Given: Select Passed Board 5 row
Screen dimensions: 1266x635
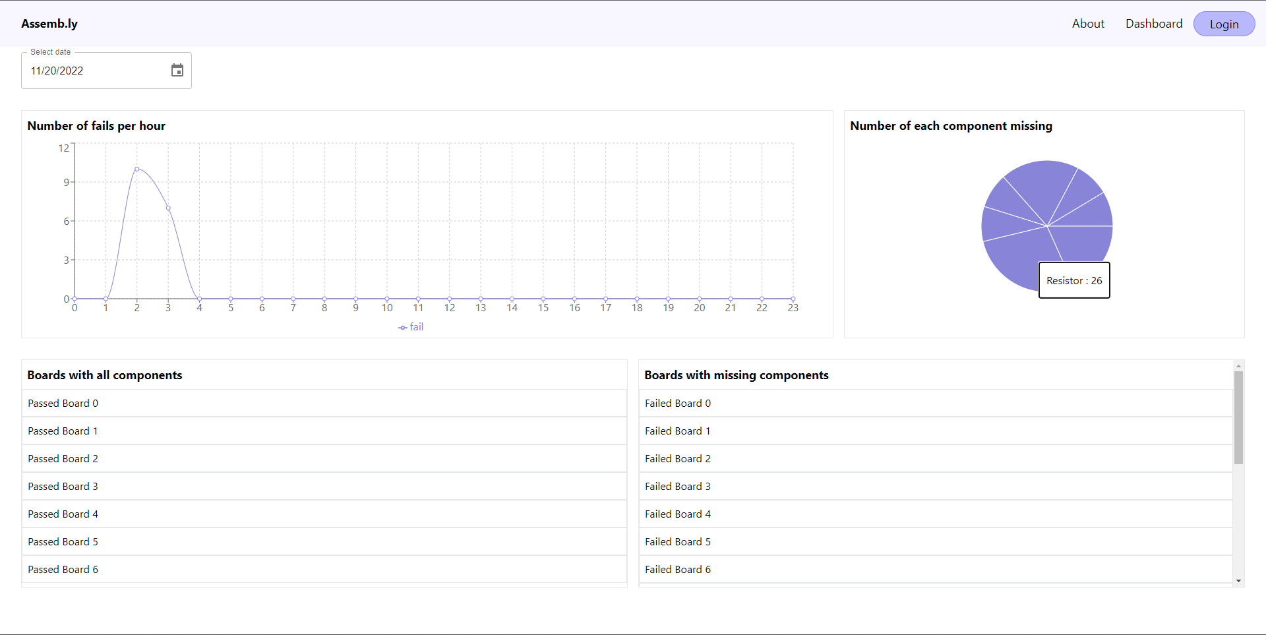Looking at the screenshot, I should (324, 541).
